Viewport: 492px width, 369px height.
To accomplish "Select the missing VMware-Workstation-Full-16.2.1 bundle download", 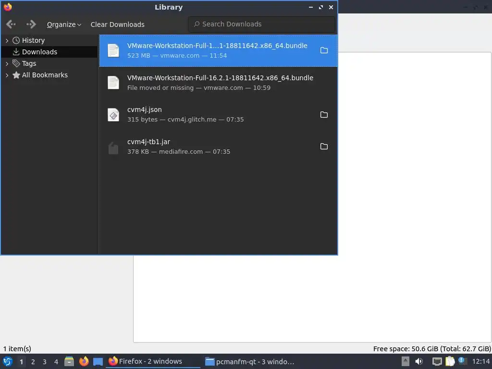I will (x=219, y=83).
